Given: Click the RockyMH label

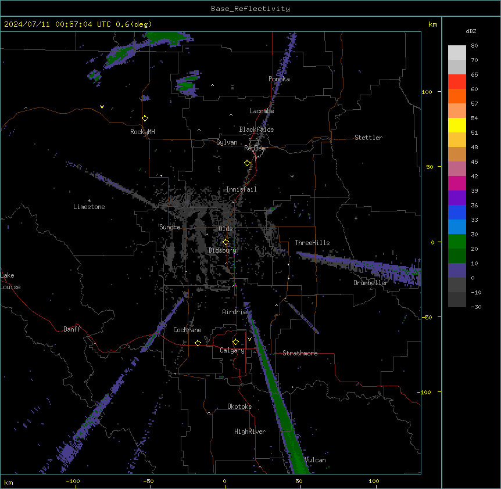Looking at the screenshot, I should (142, 132).
